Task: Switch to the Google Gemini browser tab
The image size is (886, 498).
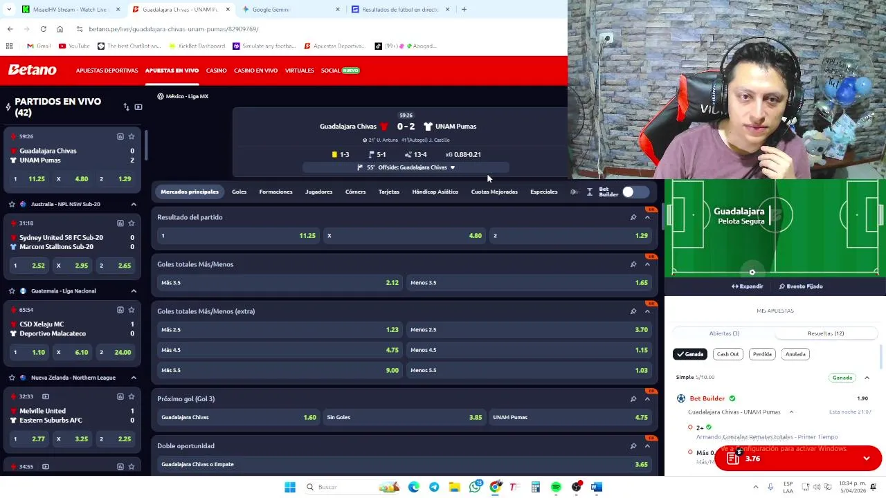Action: [x=291, y=10]
